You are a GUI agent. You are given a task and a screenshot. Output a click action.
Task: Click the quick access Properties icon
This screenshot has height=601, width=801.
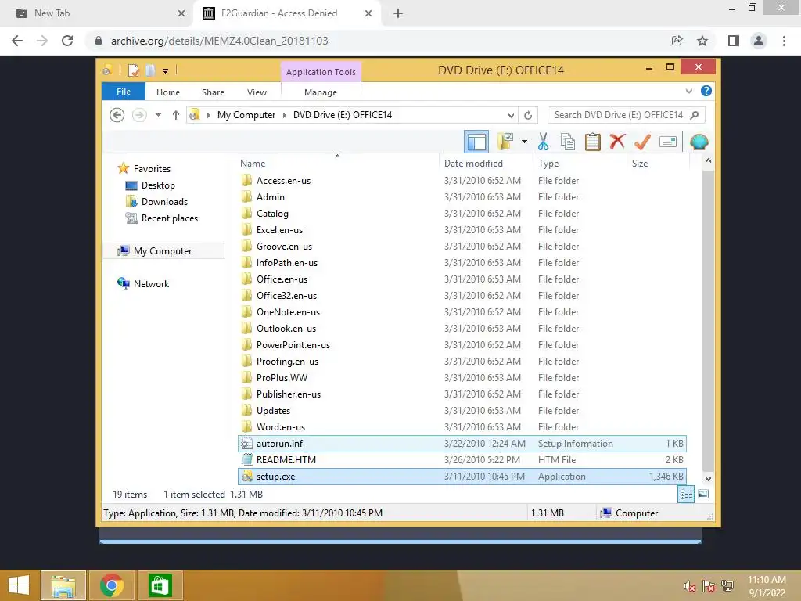tap(133, 70)
